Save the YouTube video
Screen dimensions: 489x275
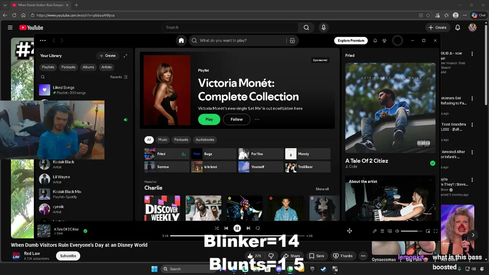click(317, 256)
